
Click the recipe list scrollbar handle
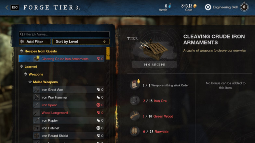pos(108,53)
